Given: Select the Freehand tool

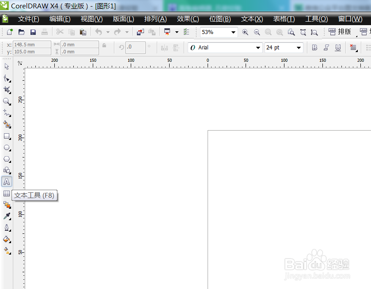Looking at the screenshot, I should (7, 113).
